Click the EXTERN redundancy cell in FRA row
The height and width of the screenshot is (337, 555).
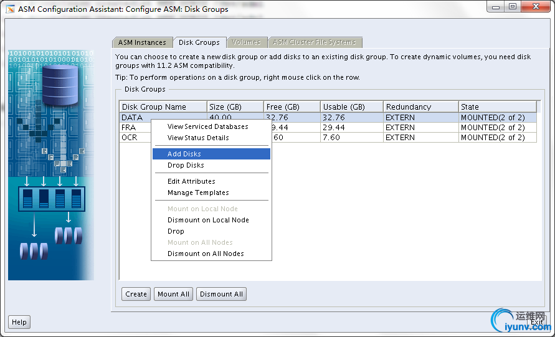click(421, 128)
